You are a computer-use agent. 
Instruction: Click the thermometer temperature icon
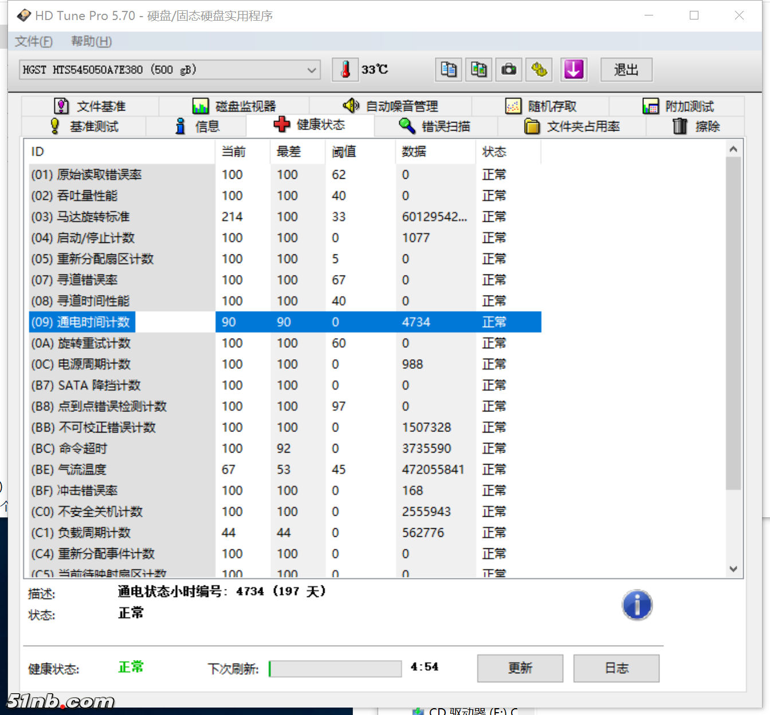345,70
